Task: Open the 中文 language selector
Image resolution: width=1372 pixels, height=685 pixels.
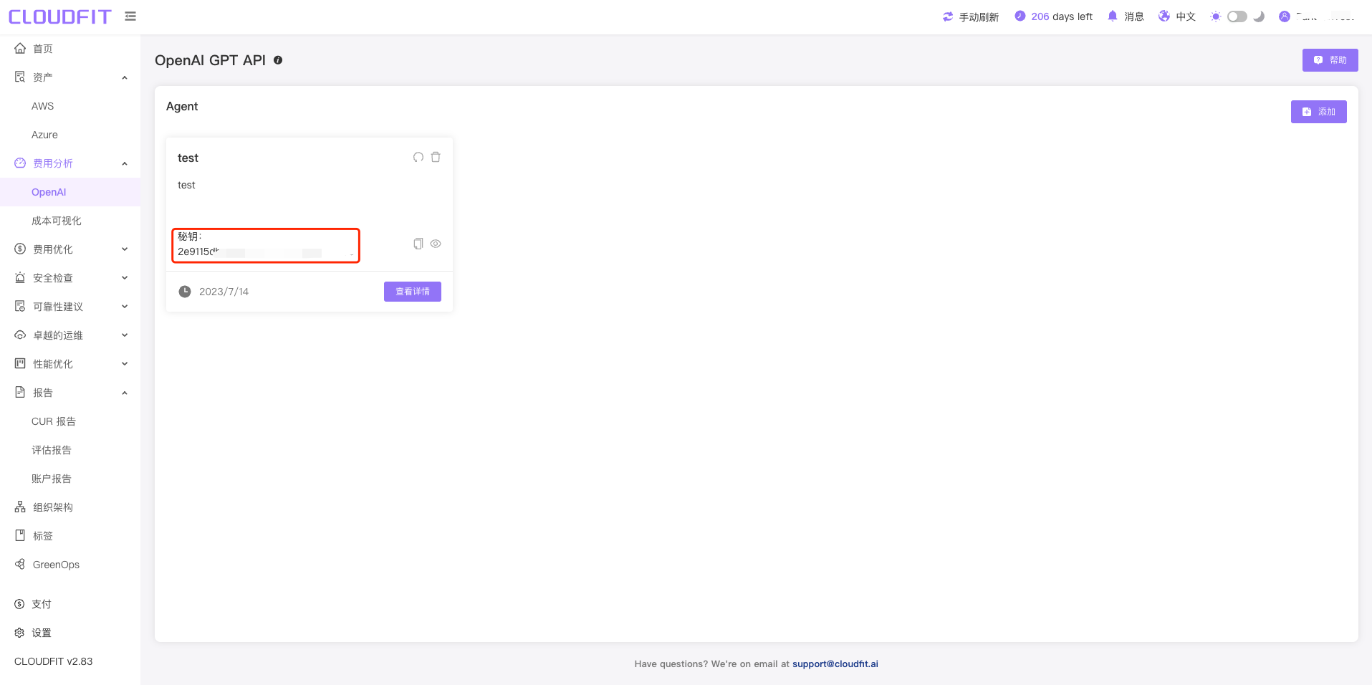Action: coord(1186,16)
